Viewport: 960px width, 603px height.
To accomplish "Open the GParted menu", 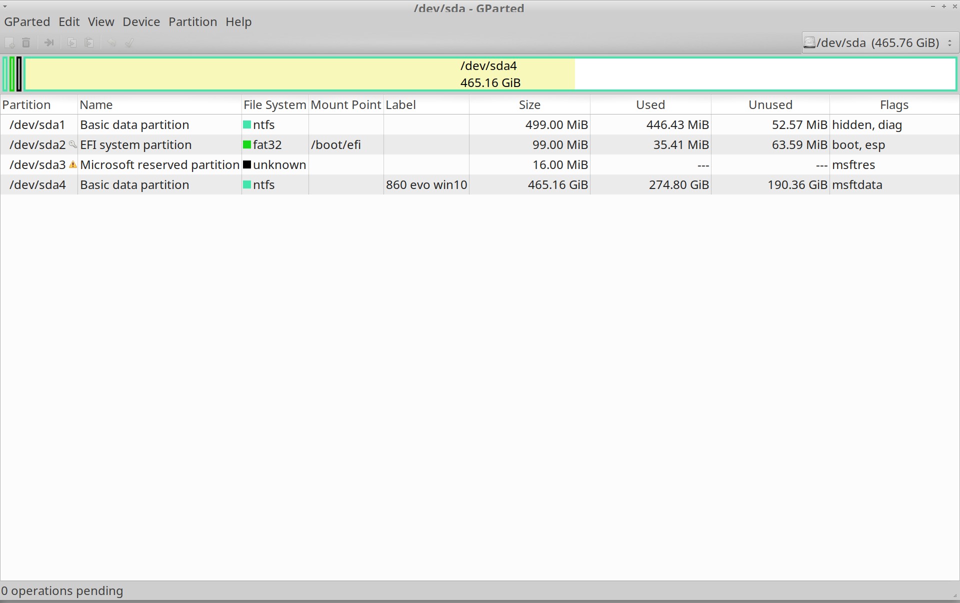I will point(27,21).
